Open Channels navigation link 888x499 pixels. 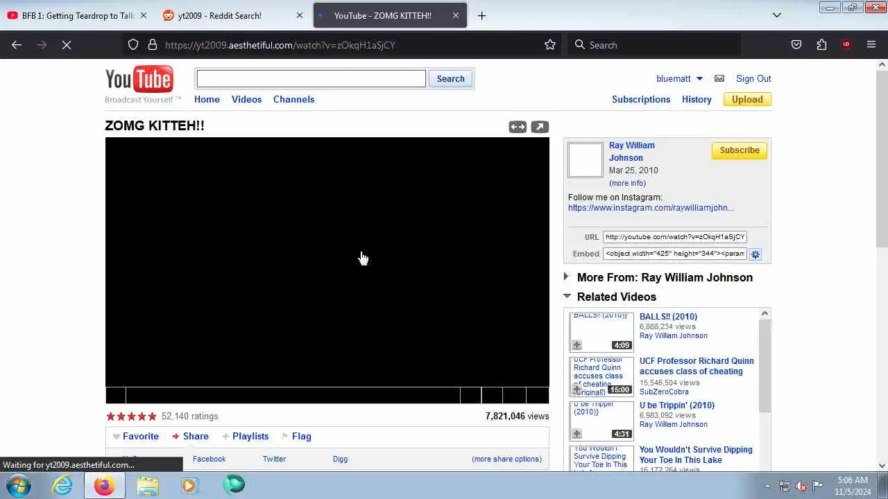click(x=293, y=99)
